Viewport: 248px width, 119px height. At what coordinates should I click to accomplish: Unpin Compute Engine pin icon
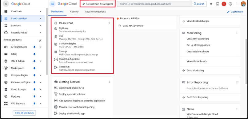(34, 75)
